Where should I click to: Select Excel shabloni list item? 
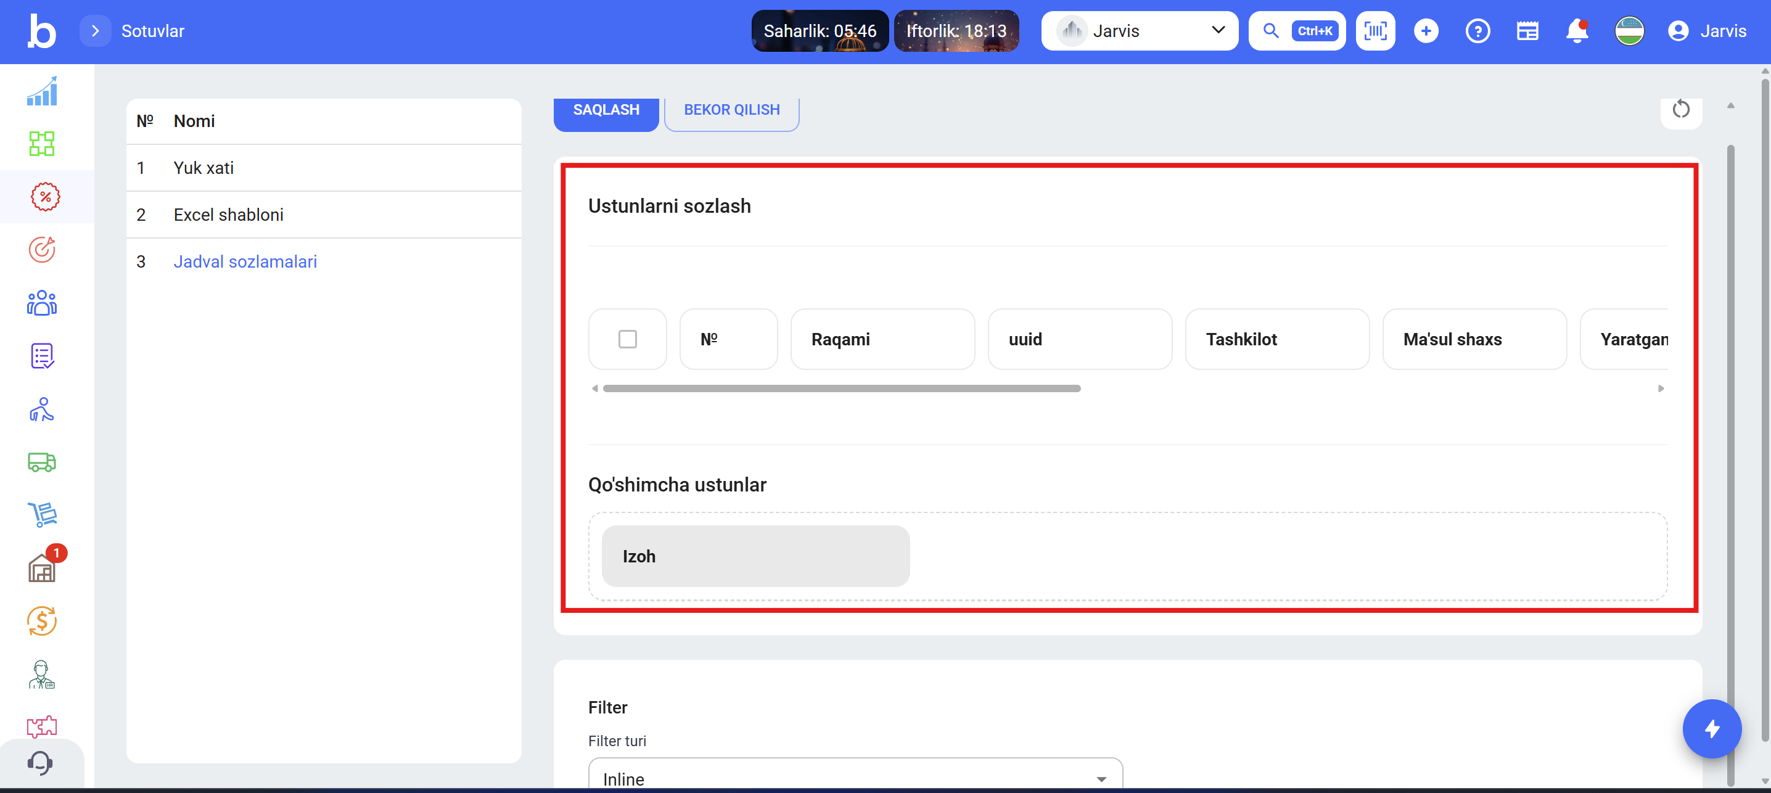click(x=228, y=215)
